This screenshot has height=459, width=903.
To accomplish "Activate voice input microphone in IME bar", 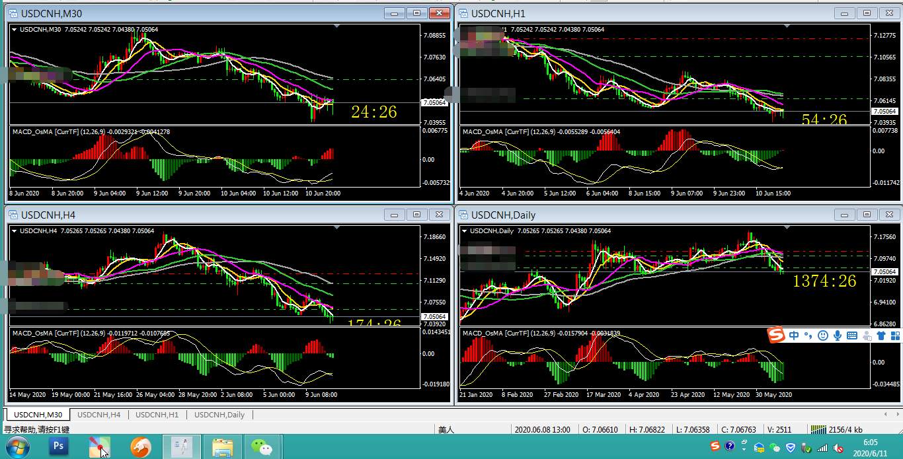I will pyautogui.click(x=838, y=335).
